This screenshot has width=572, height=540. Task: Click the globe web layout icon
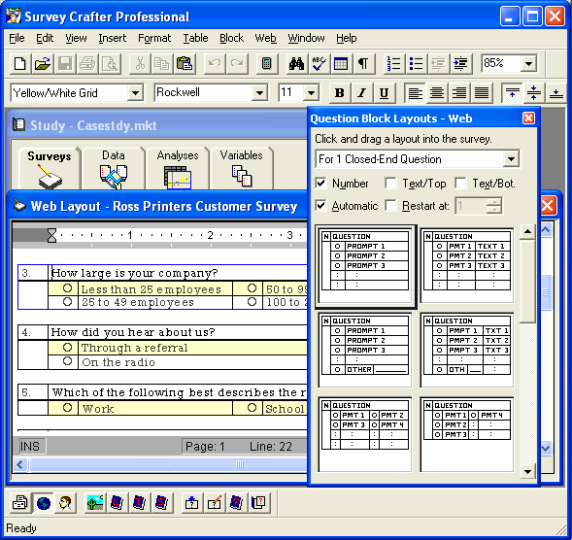tap(44, 503)
